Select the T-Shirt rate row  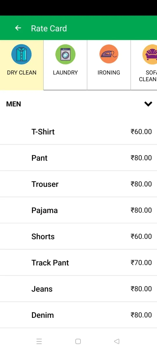78,132
